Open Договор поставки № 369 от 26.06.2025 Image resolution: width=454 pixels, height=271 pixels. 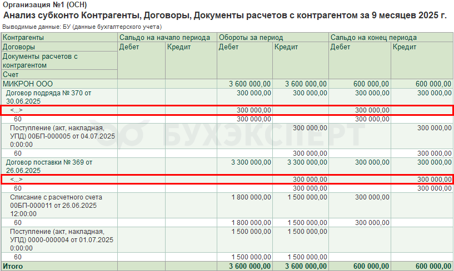point(49,166)
